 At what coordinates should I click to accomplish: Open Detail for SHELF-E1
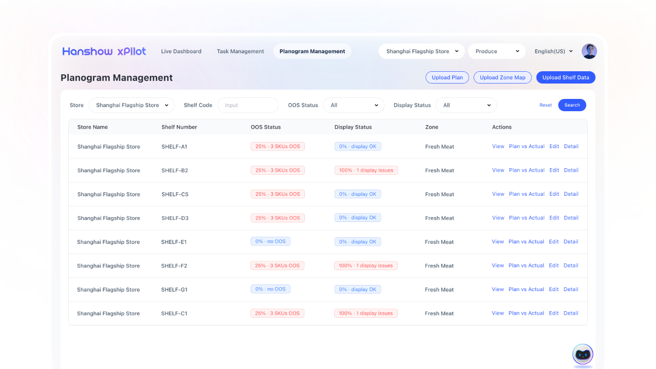571,242
